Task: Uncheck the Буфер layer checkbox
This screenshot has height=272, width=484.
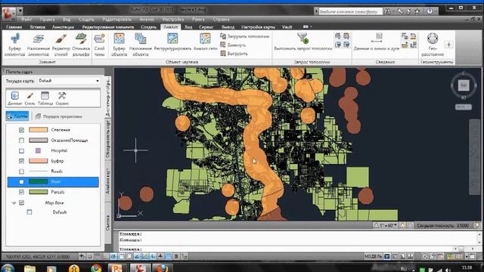Action: [21, 161]
